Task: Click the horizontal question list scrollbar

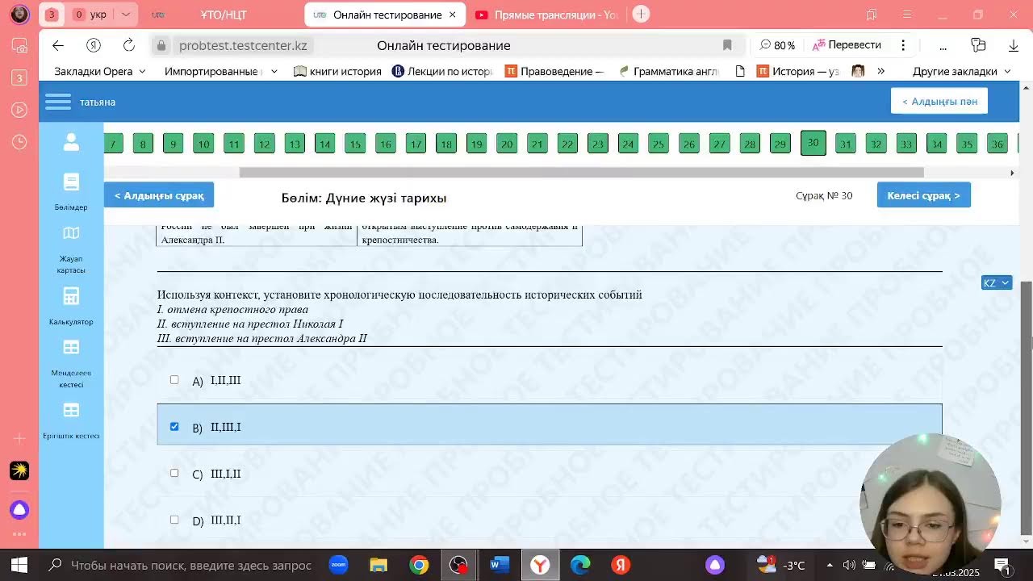Action: [581, 173]
